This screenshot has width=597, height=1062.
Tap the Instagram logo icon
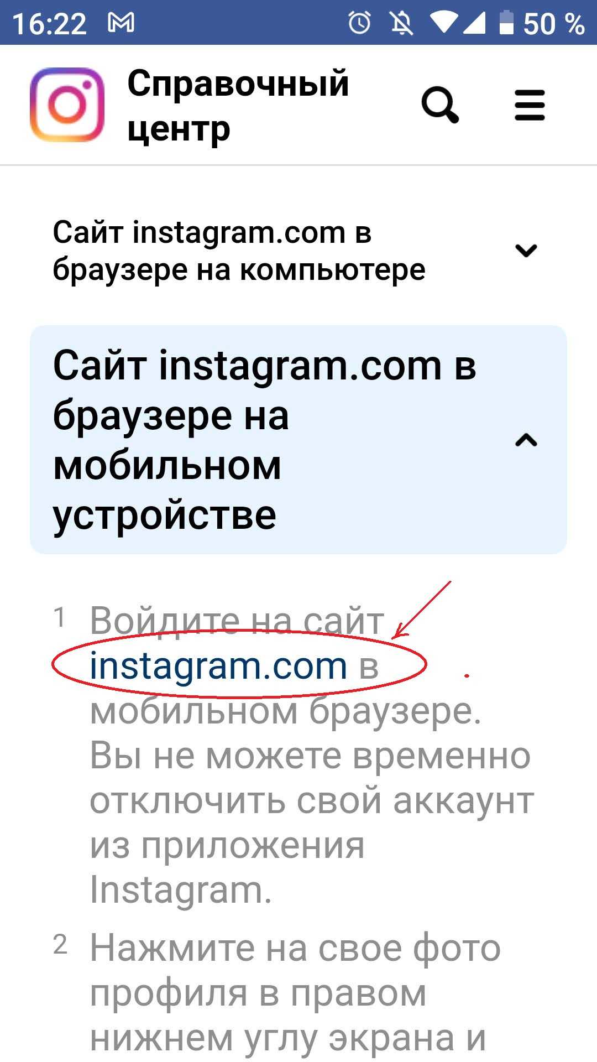[67, 105]
